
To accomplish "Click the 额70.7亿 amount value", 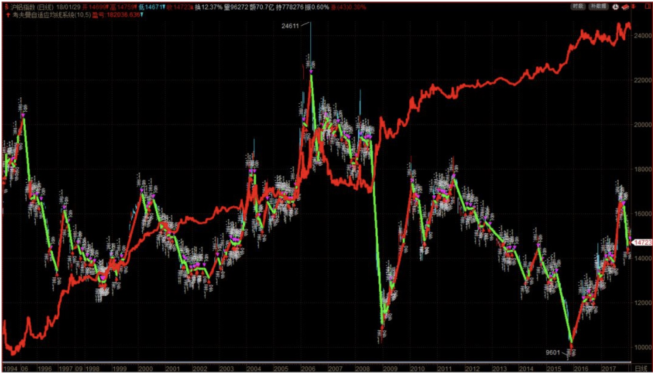I will [262, 7].
